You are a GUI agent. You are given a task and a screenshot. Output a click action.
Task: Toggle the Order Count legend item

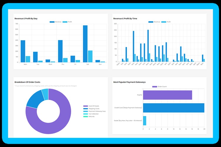point(159,86)
